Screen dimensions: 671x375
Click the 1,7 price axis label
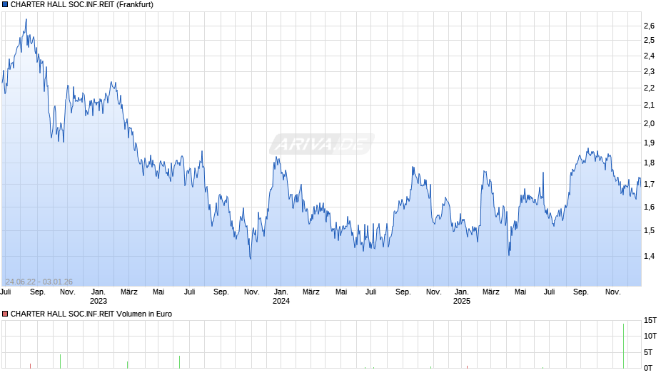pos(649,185)
